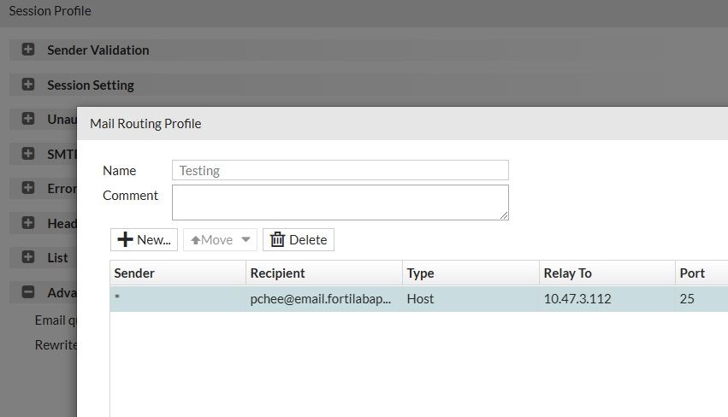Click the plus icon beside SMTP row
Screen dimensions: 728x417
point(28,154)
